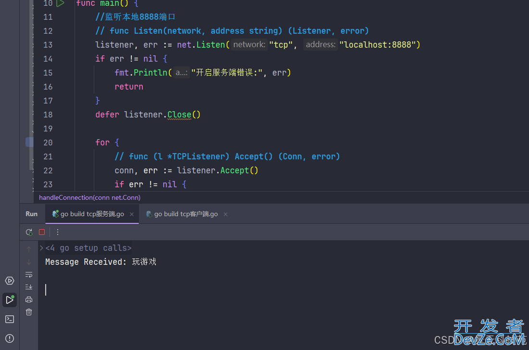Image resolution: width=529 pixels, height=350 pixels.
Task: Rerun the go build tcp服务端.go process
Action: 29,232
